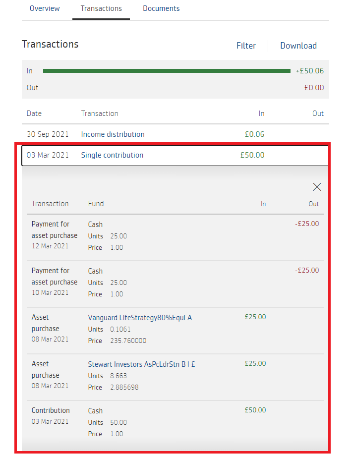Close the expanded contribution details panel
351x456 pixels.
click(x=317, y=187)
